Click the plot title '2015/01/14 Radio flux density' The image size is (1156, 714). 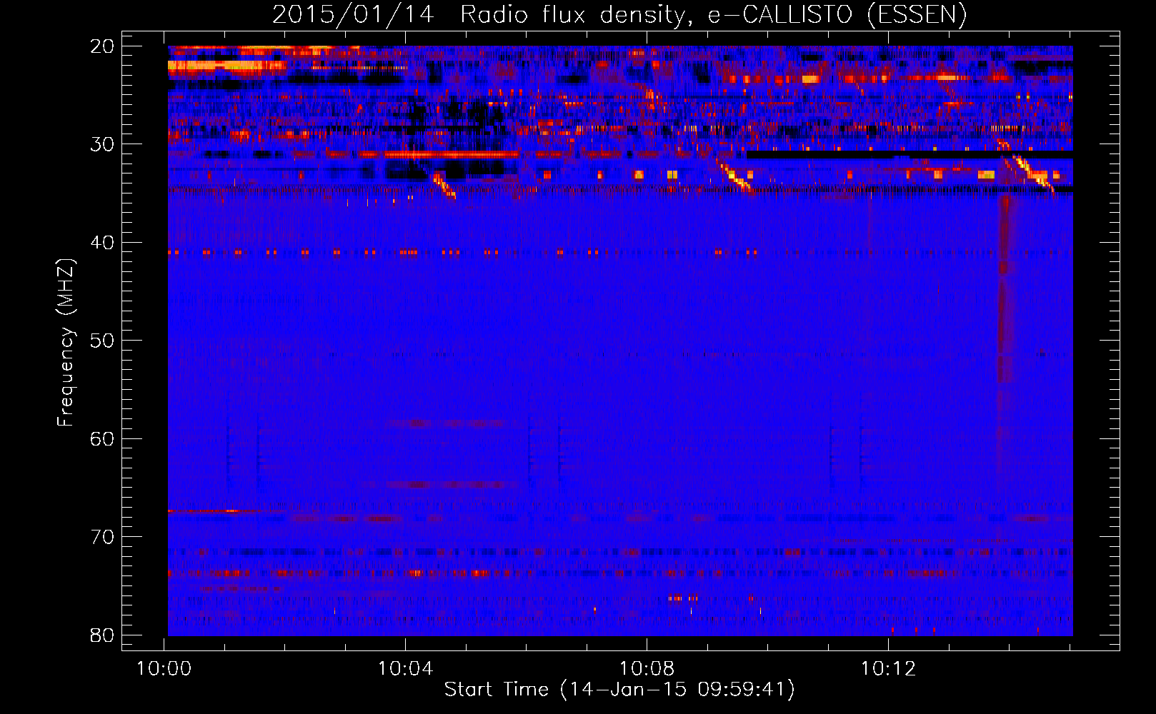point(619,14)
